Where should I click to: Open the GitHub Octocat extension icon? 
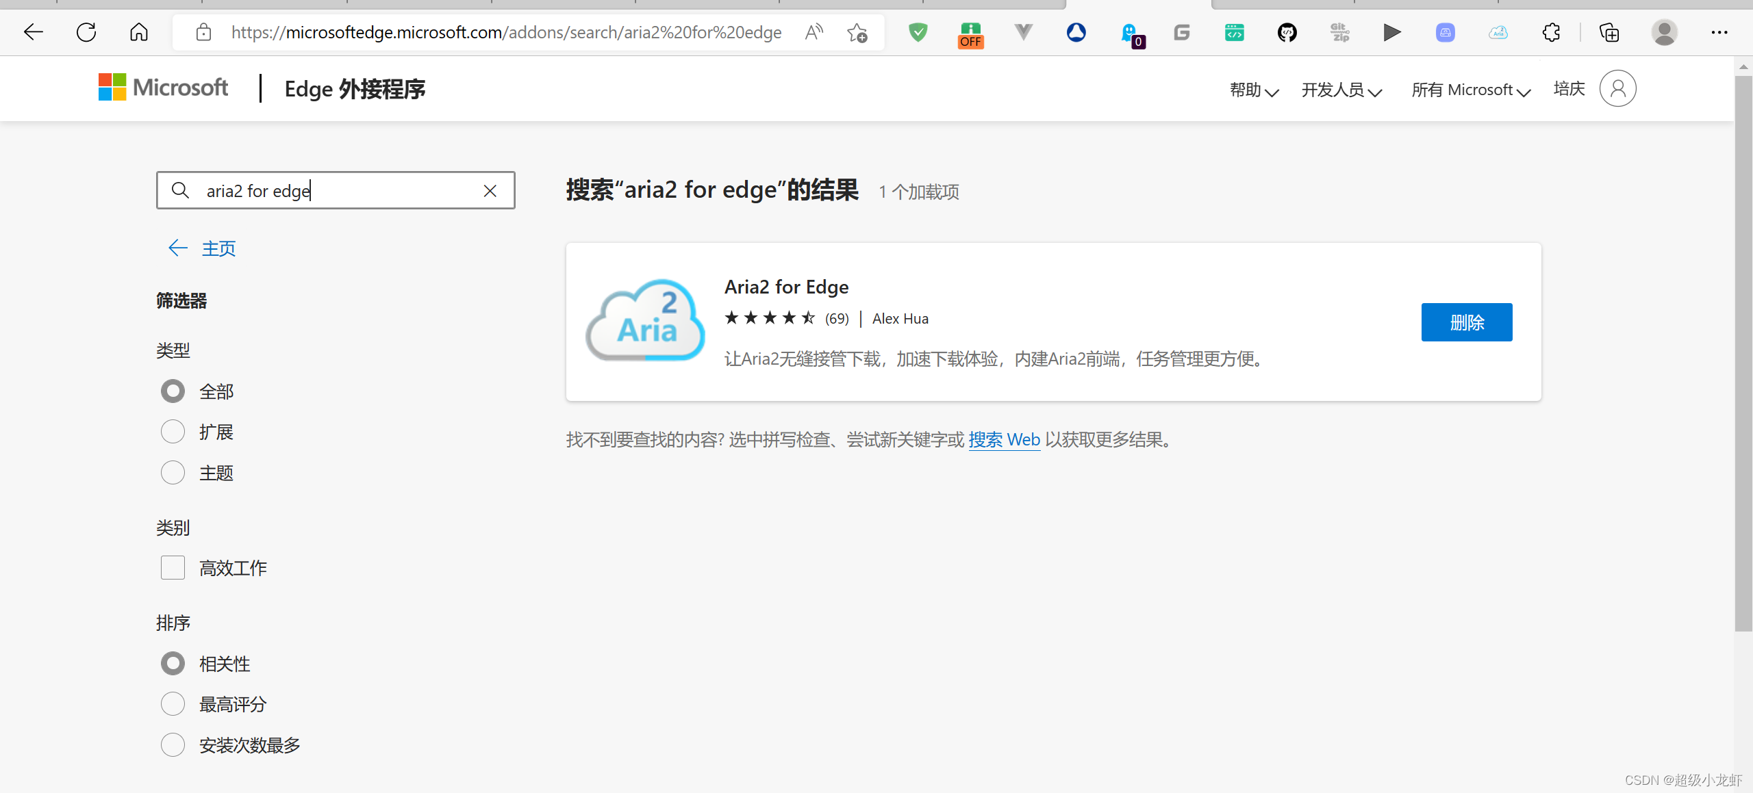(1287, 32)
